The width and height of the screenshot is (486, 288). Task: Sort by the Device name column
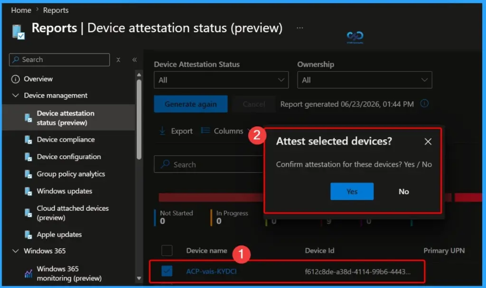pos(206,251)
